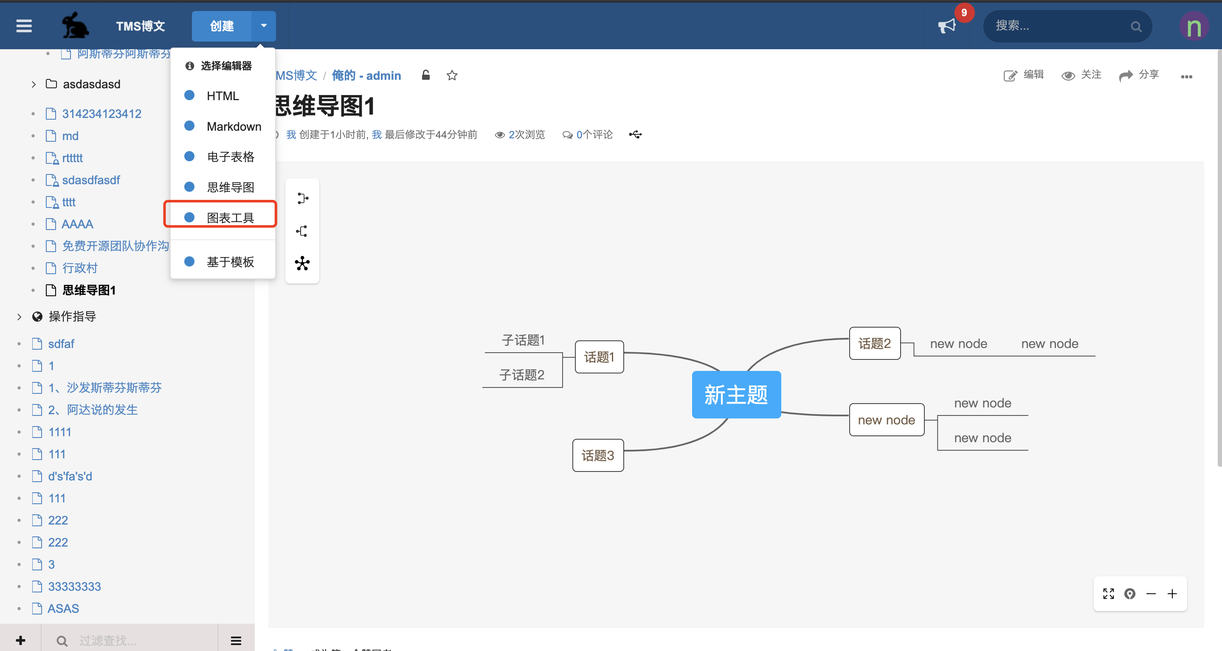Click the black rabbit logo
Viewport: 1222px width, 651px height.
[x=75, y=25]
